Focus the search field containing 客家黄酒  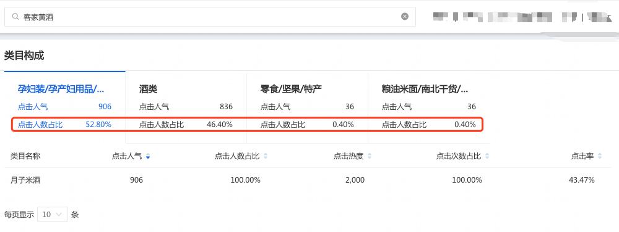click(210, 17)
